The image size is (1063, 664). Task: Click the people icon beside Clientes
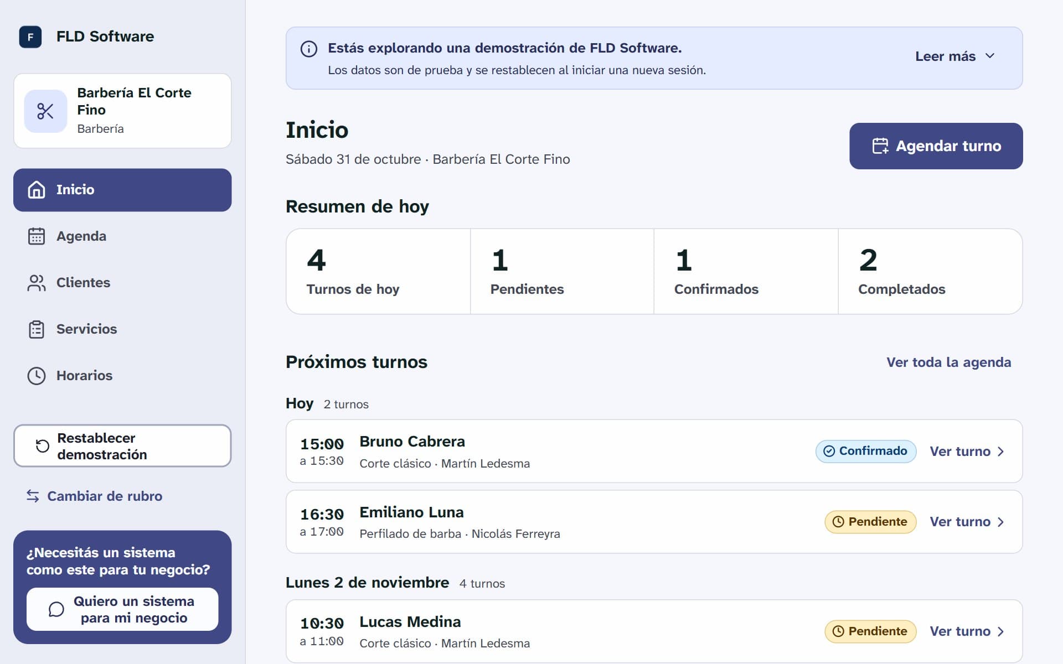(x=37, y=283)
